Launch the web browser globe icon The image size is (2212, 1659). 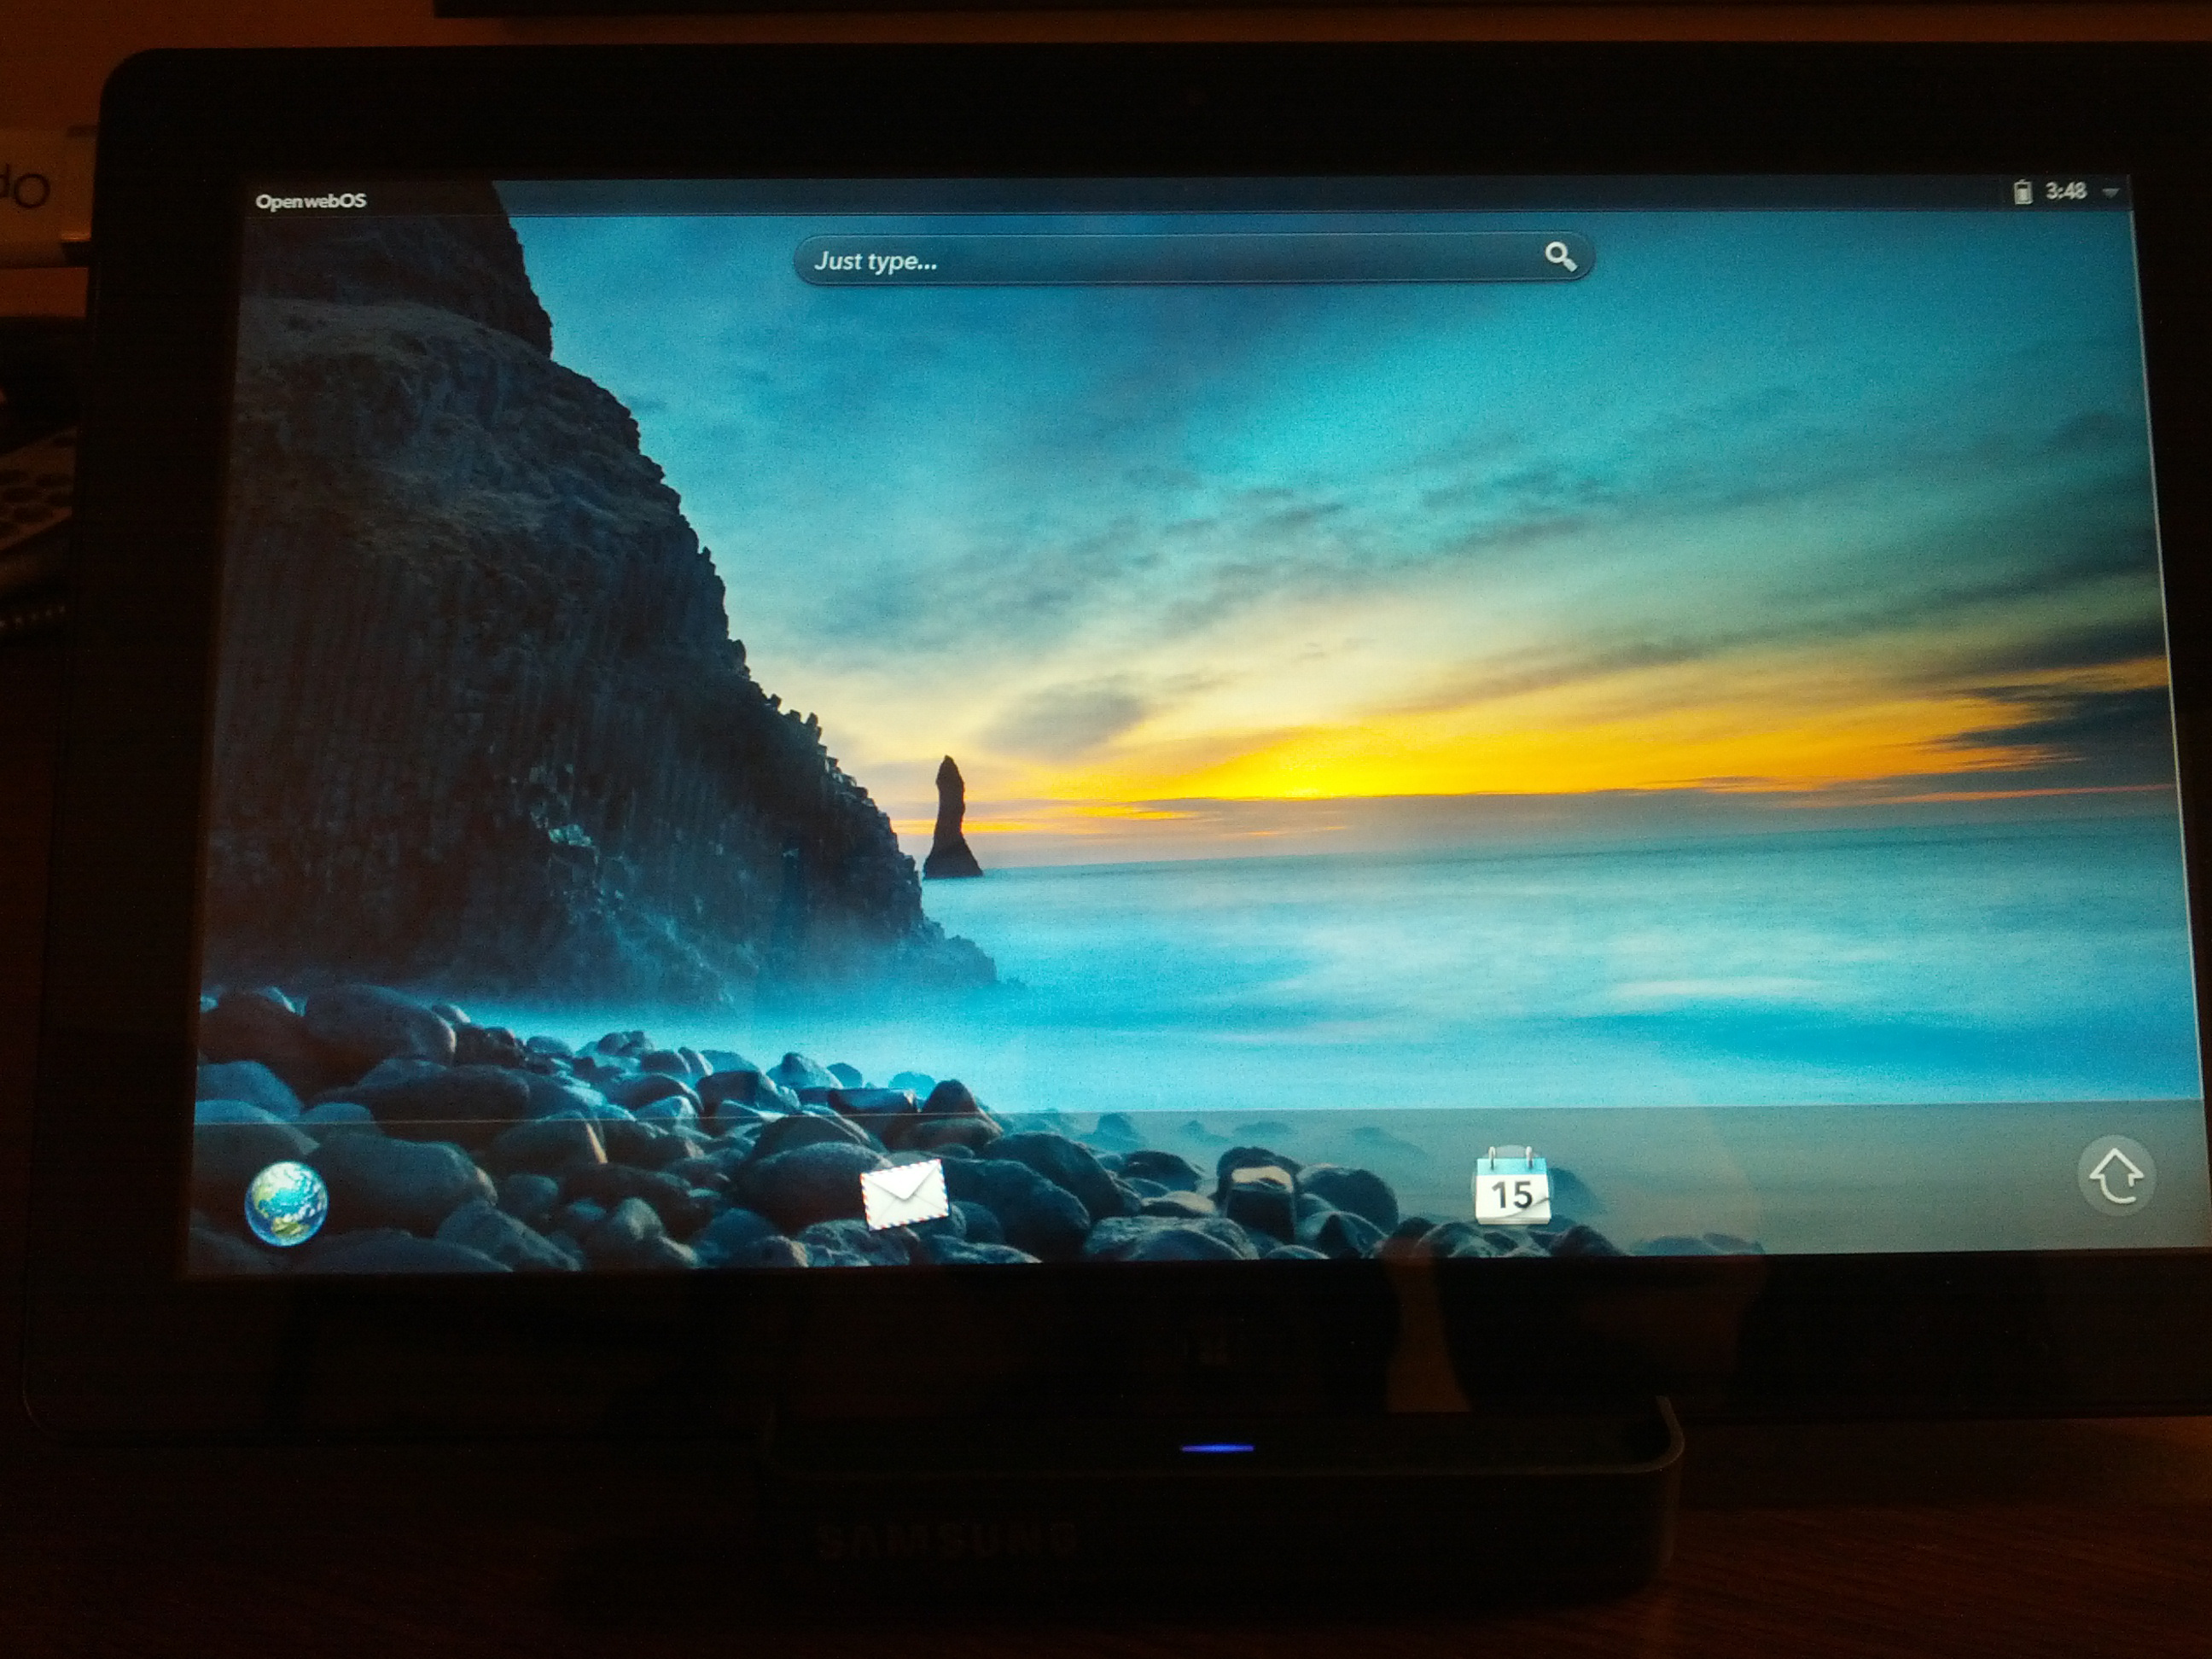286,1203
